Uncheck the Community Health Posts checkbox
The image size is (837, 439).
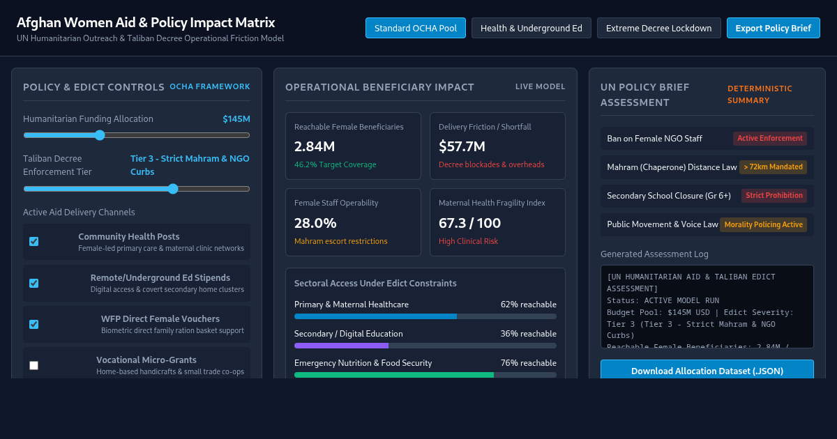(33, 242)
